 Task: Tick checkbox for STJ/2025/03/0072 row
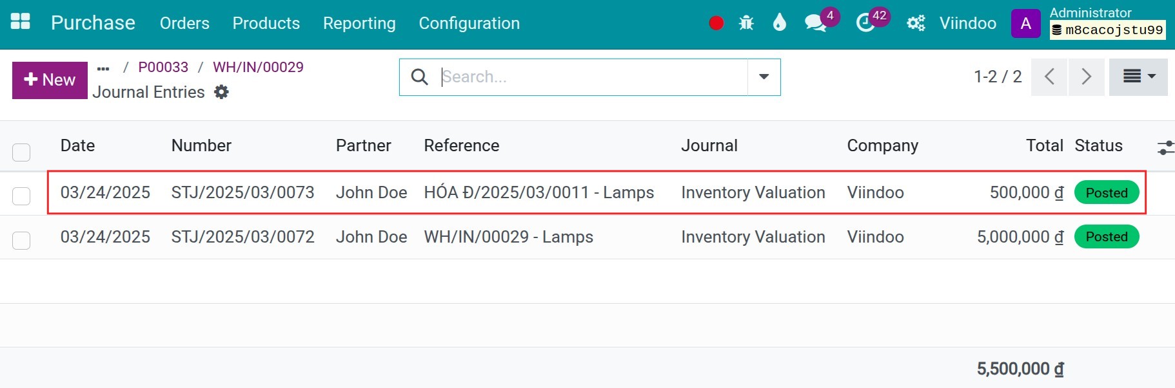(x=21, y=240)
